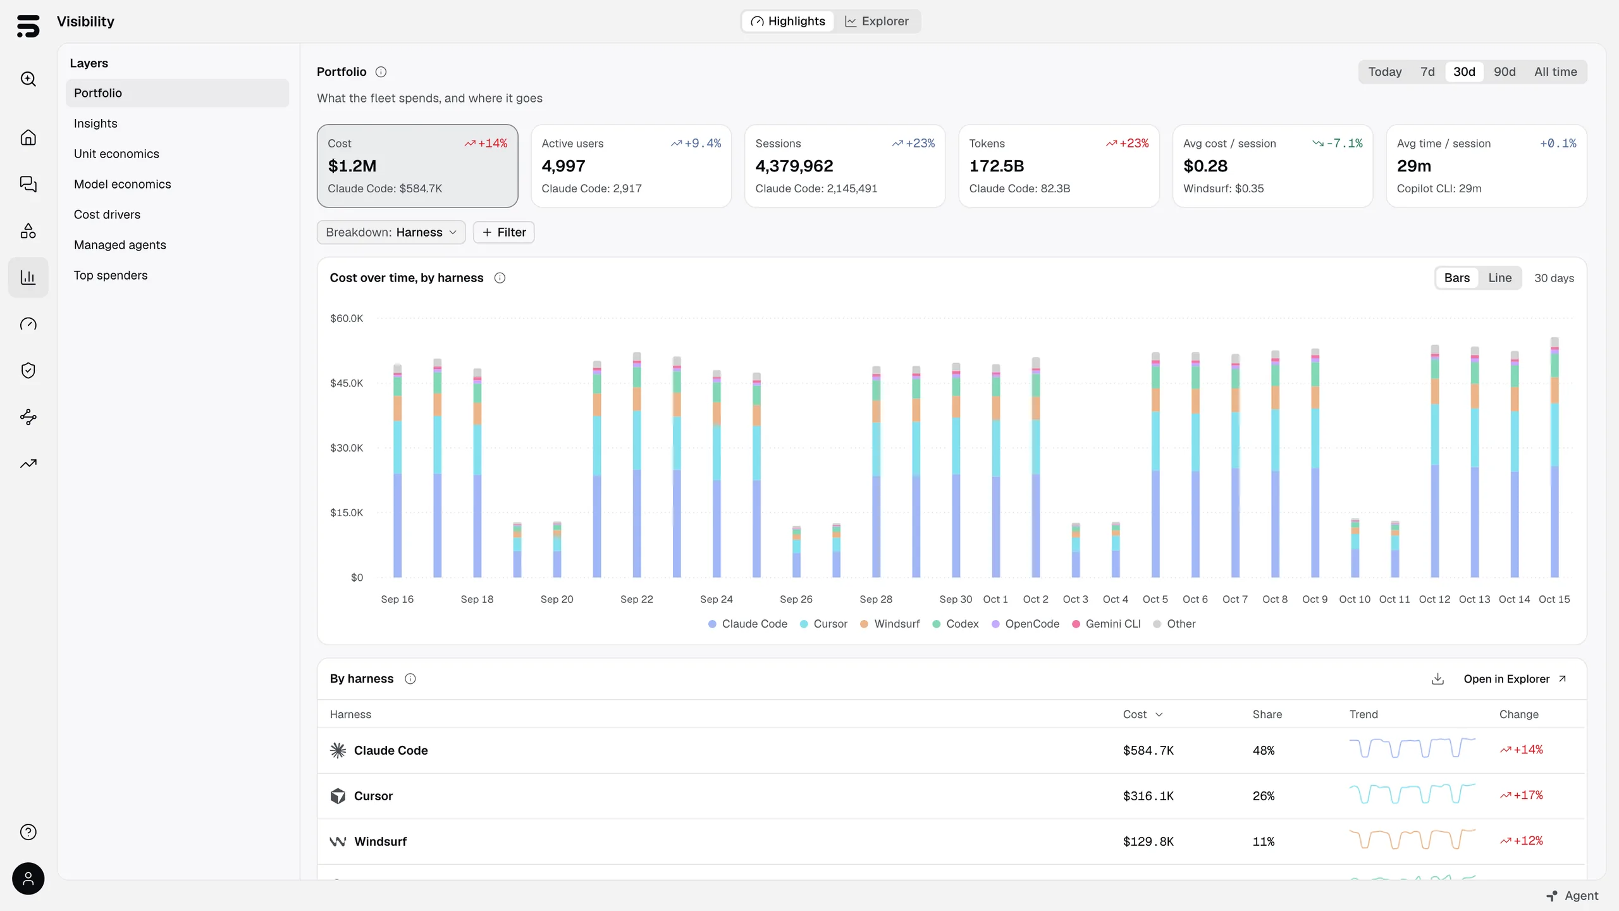Switch to the Explorer tab
The image size is (1619, 911).
(x=877, y=22)
